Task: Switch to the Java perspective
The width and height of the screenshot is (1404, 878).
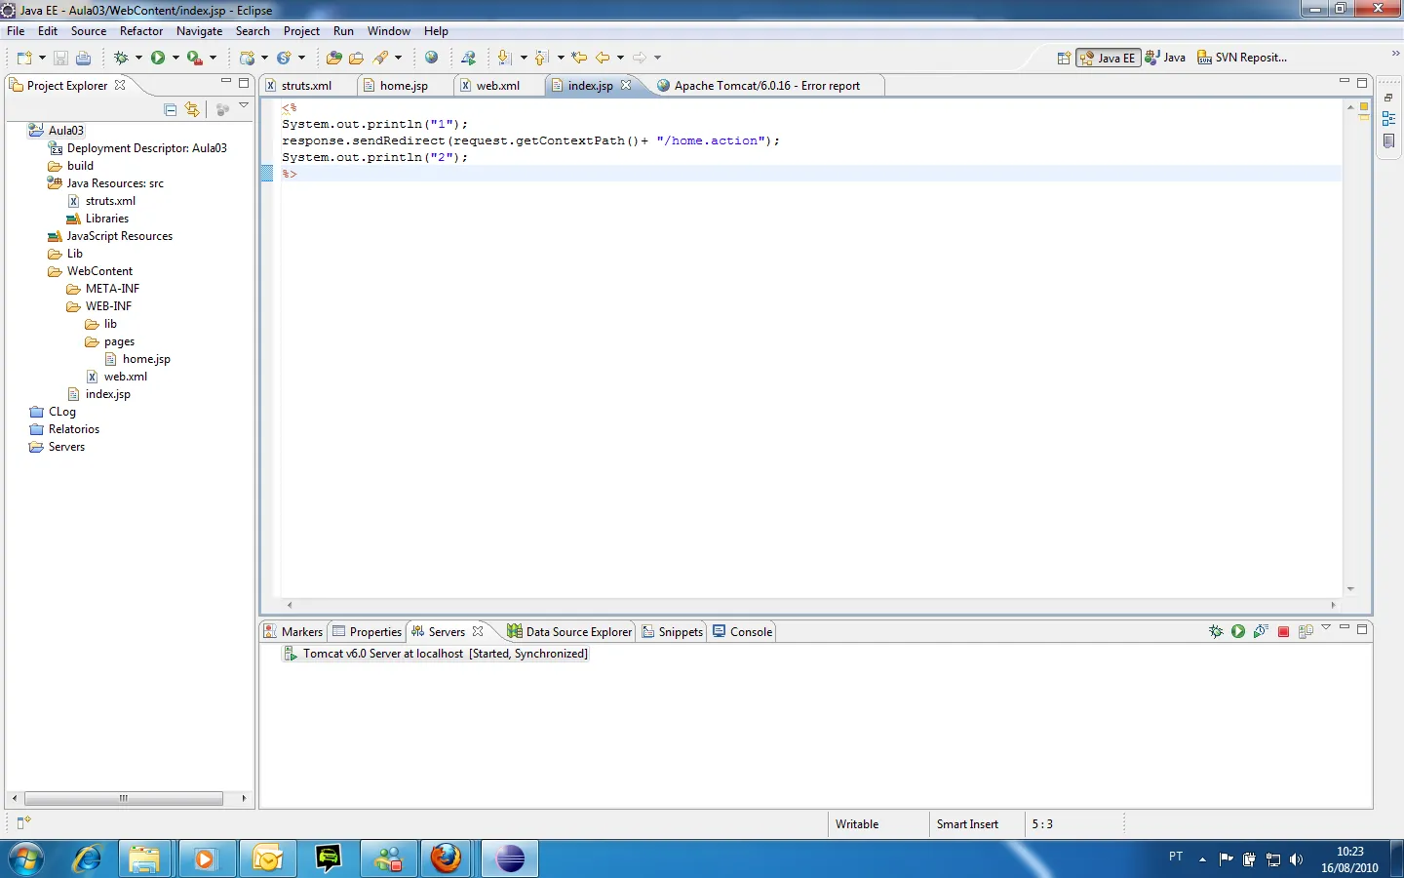Action: click(x=1166, y=58)
